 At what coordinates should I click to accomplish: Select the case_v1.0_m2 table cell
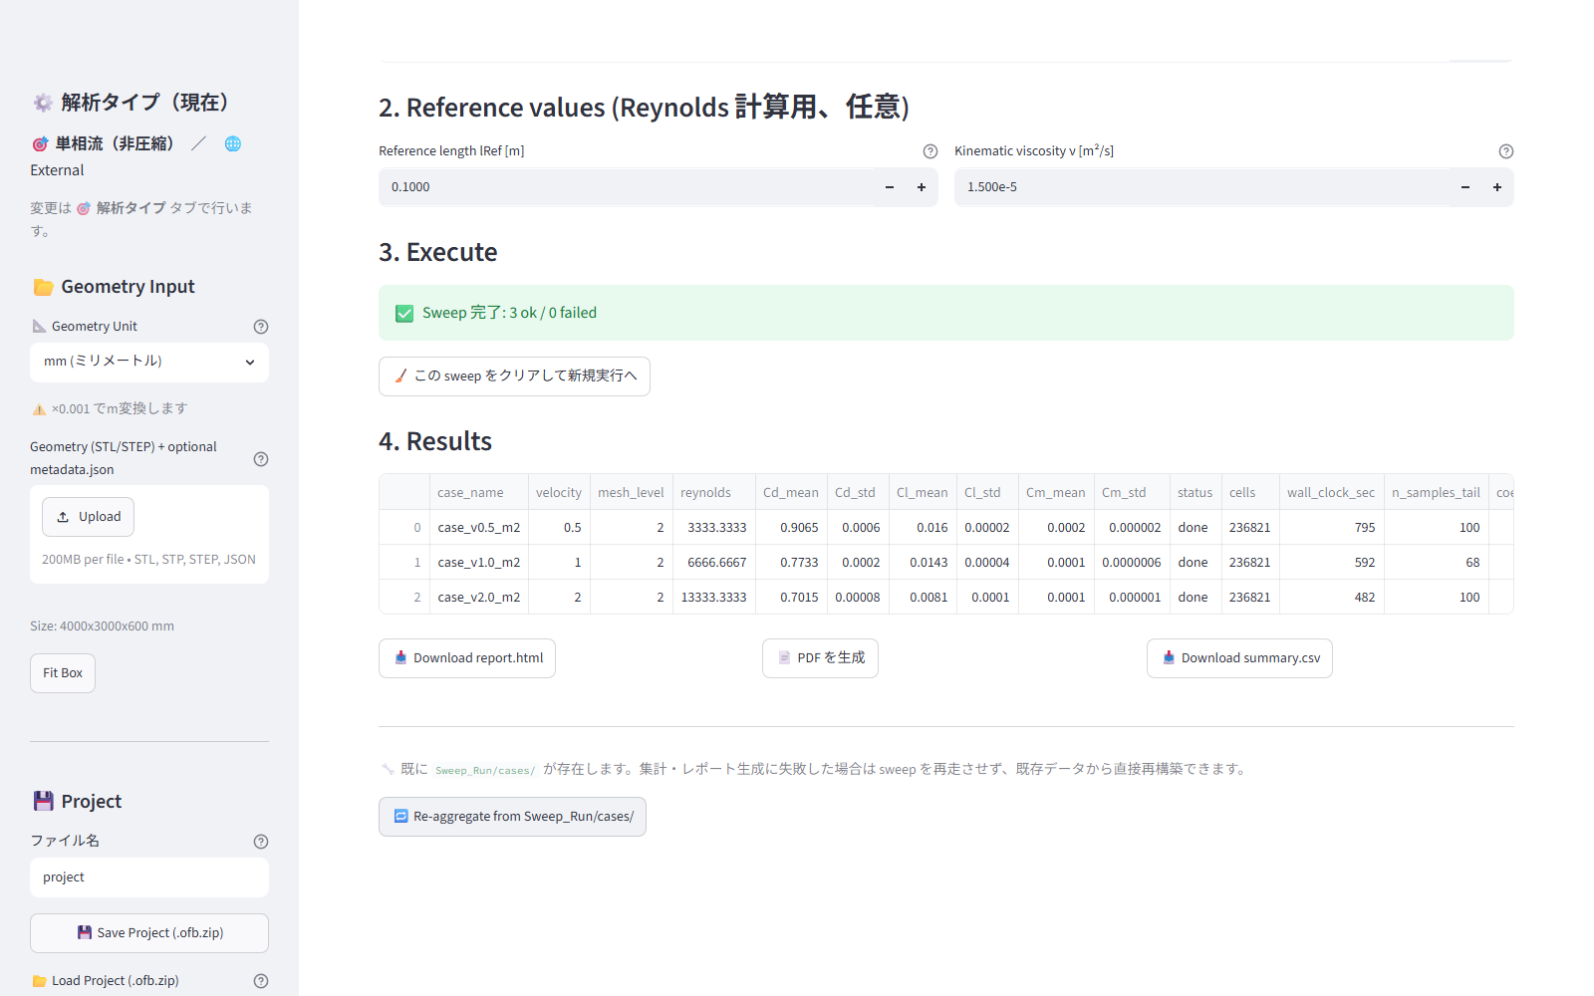(478, 562)
